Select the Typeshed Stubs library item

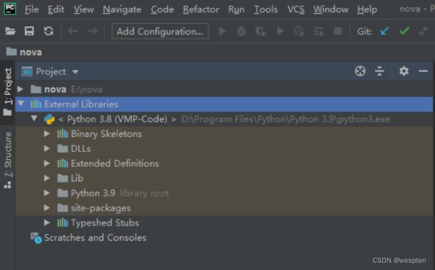(104, 223)
